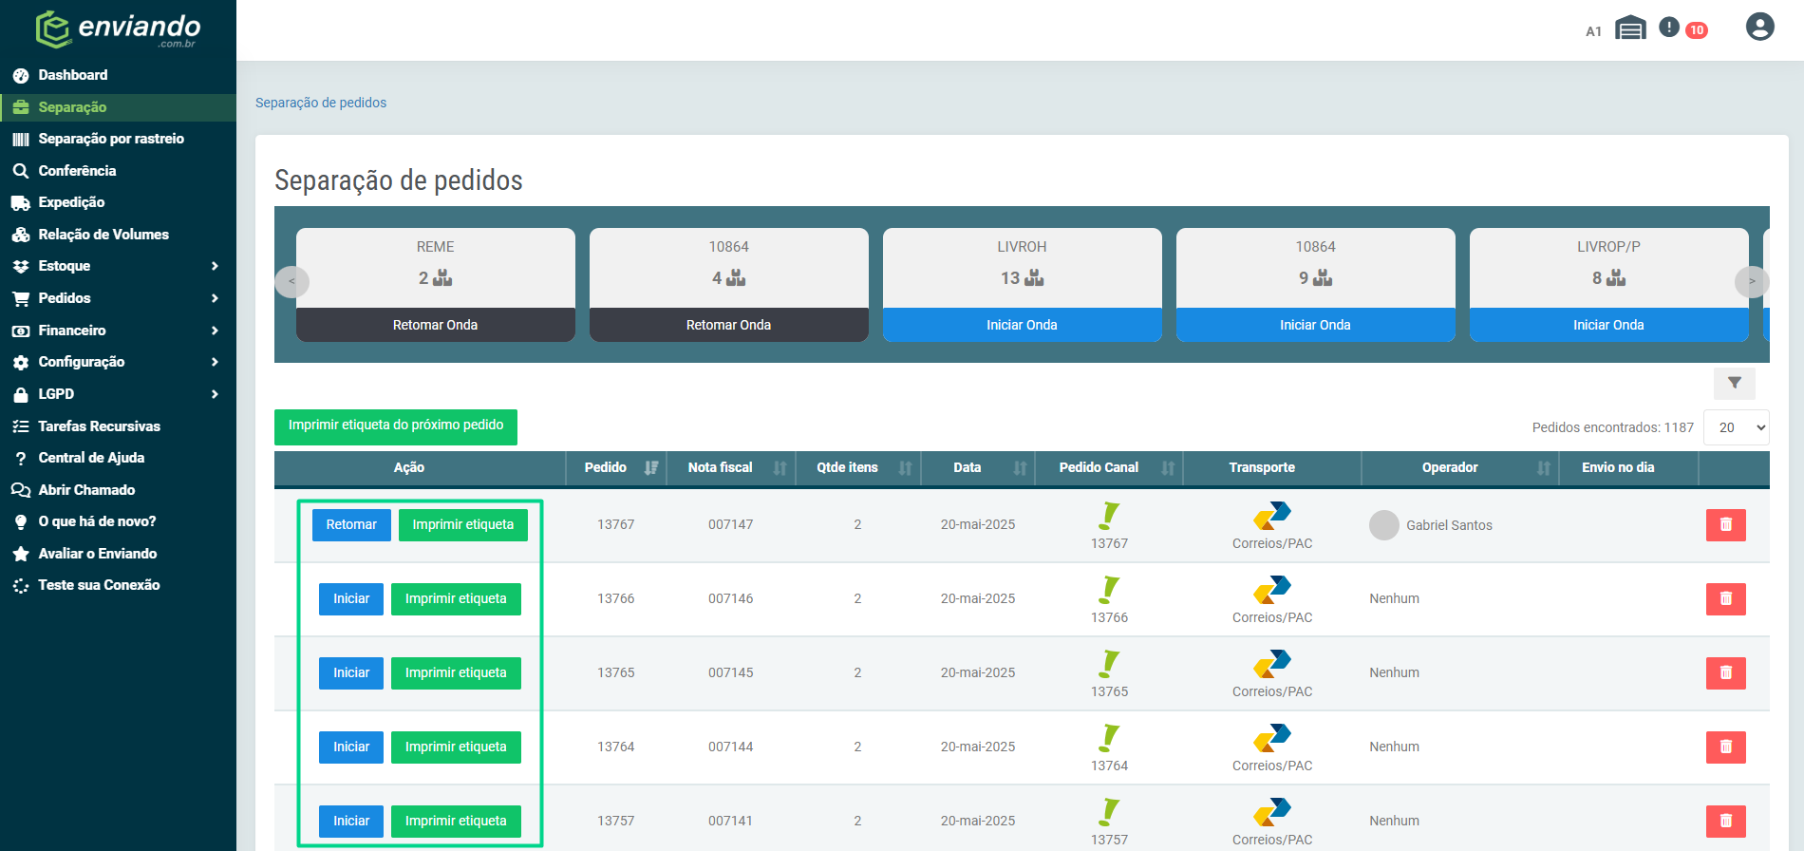Delete order 13765 with trash icon

tap(1725, 672)
